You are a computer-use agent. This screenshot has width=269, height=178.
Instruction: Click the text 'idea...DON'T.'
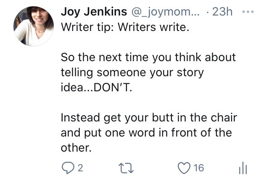pos(97,88)
